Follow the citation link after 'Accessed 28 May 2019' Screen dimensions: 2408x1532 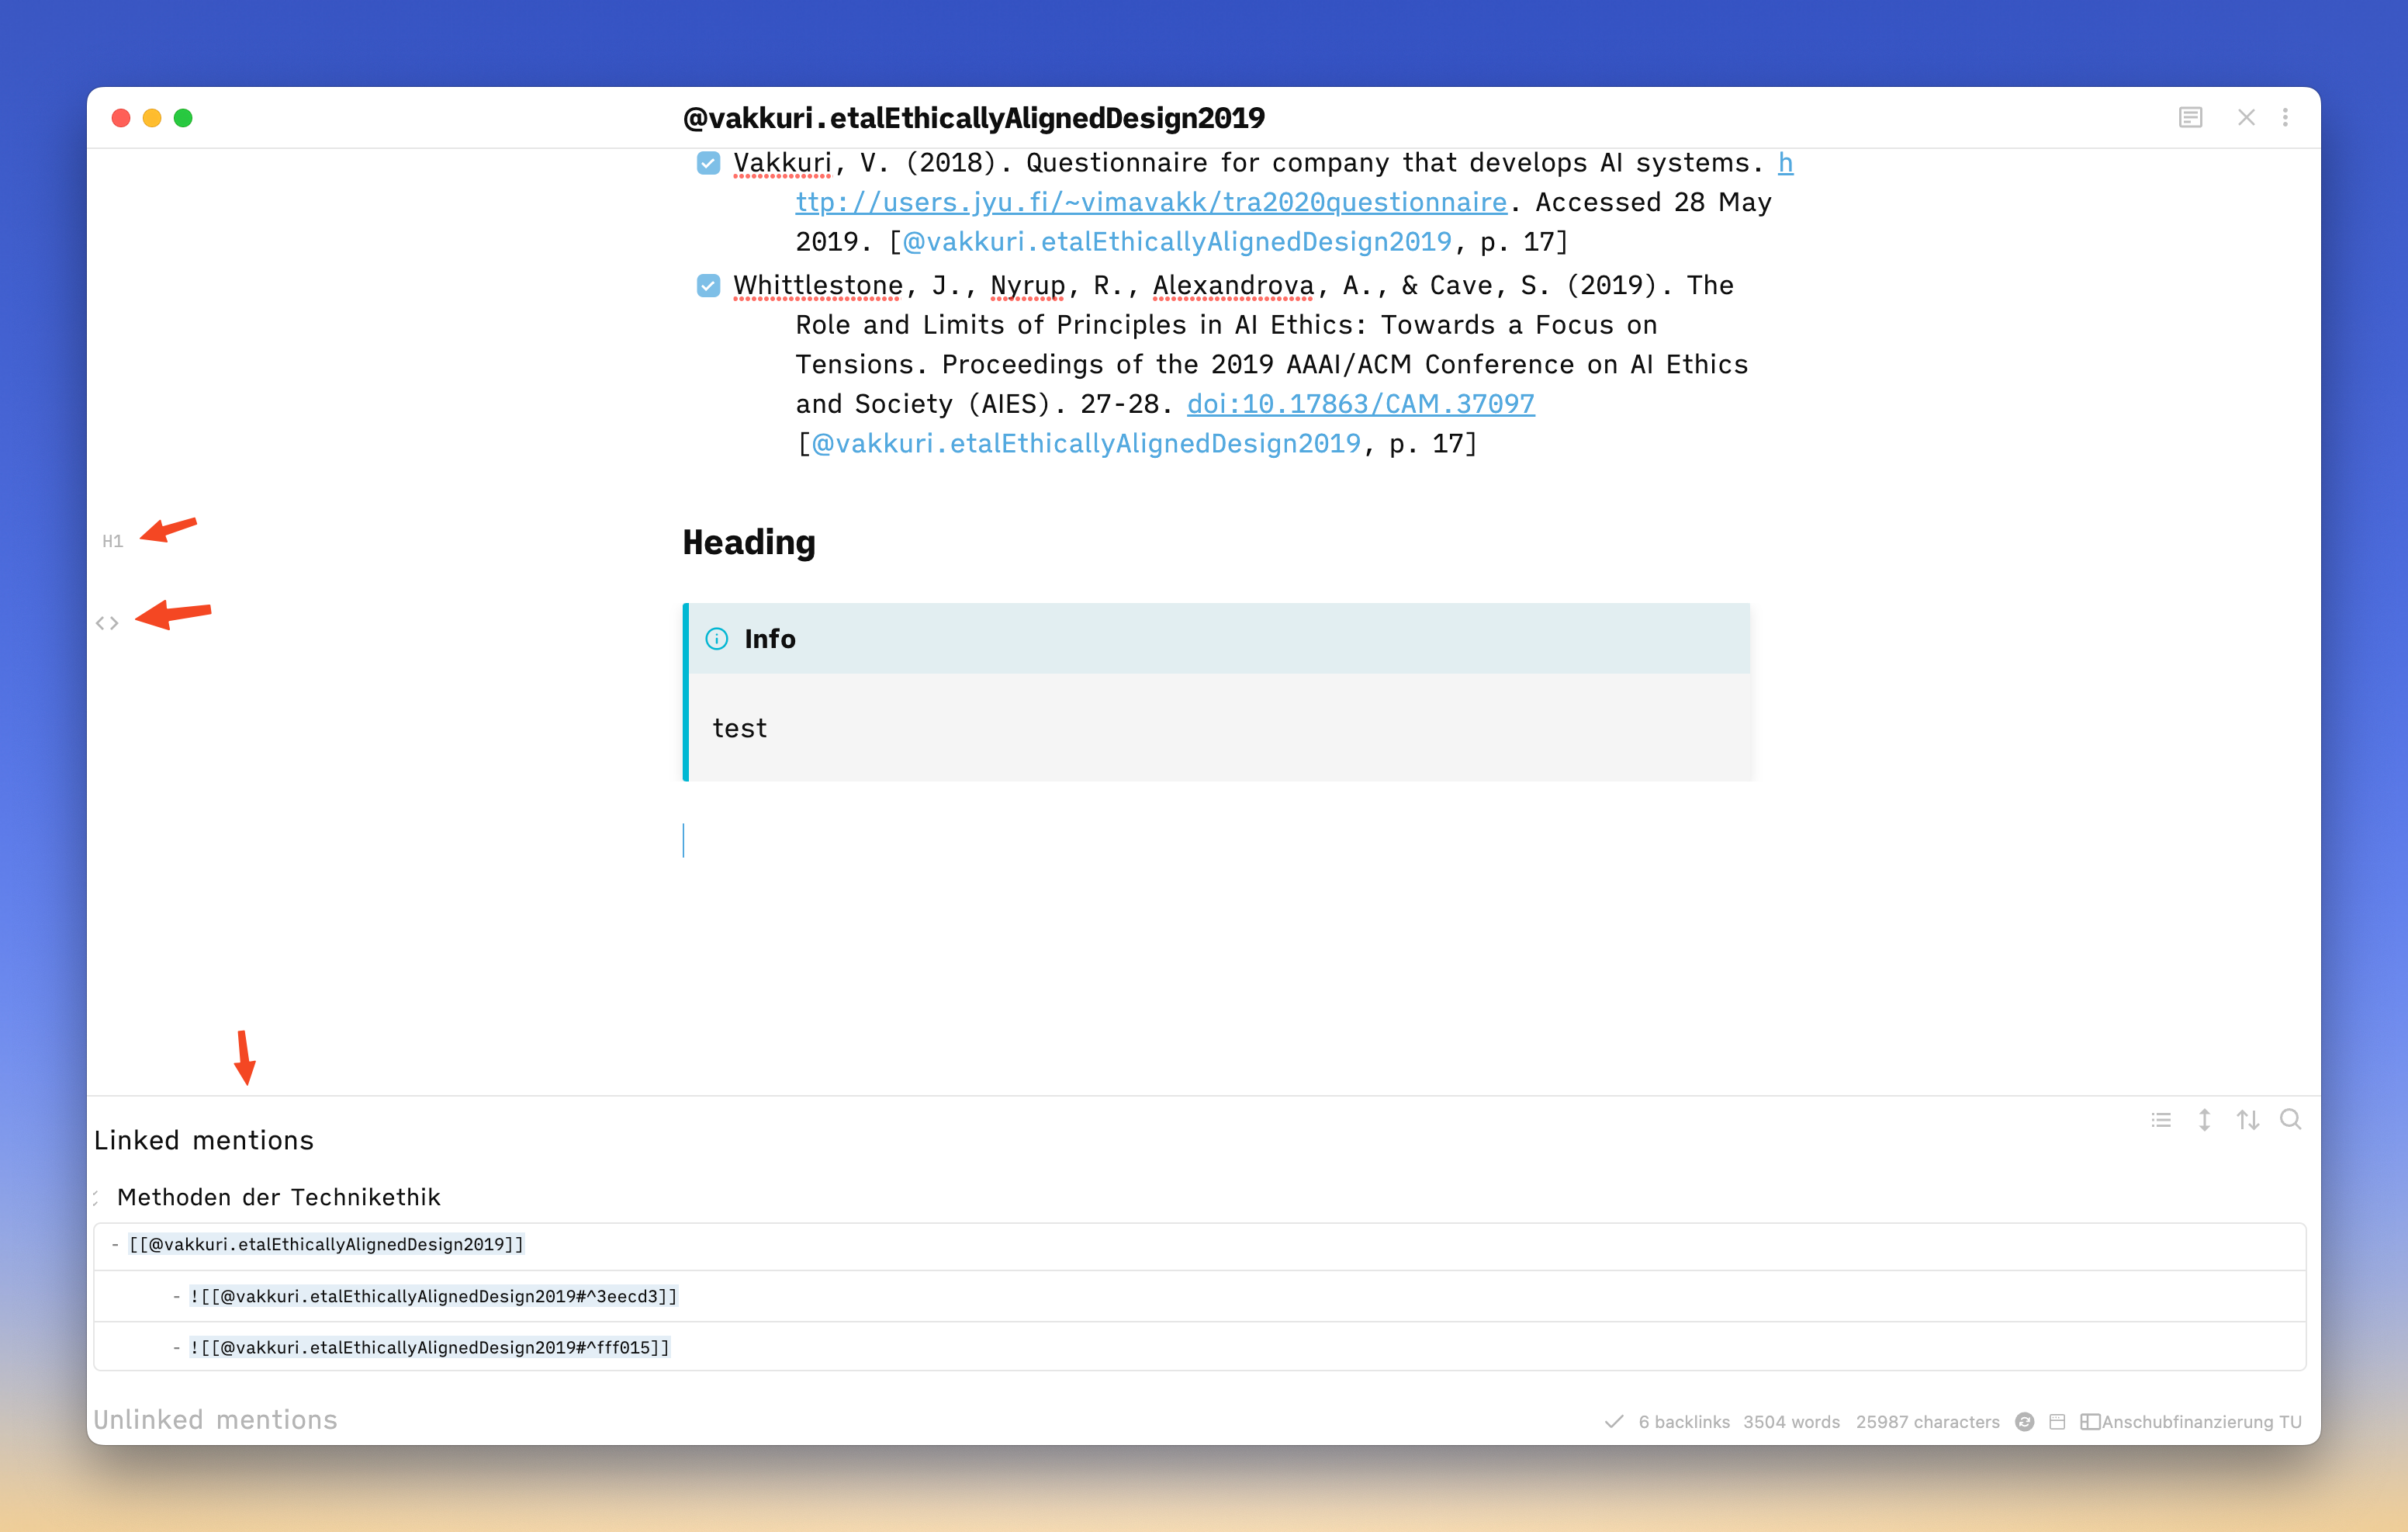click(x=1177, y=242)
